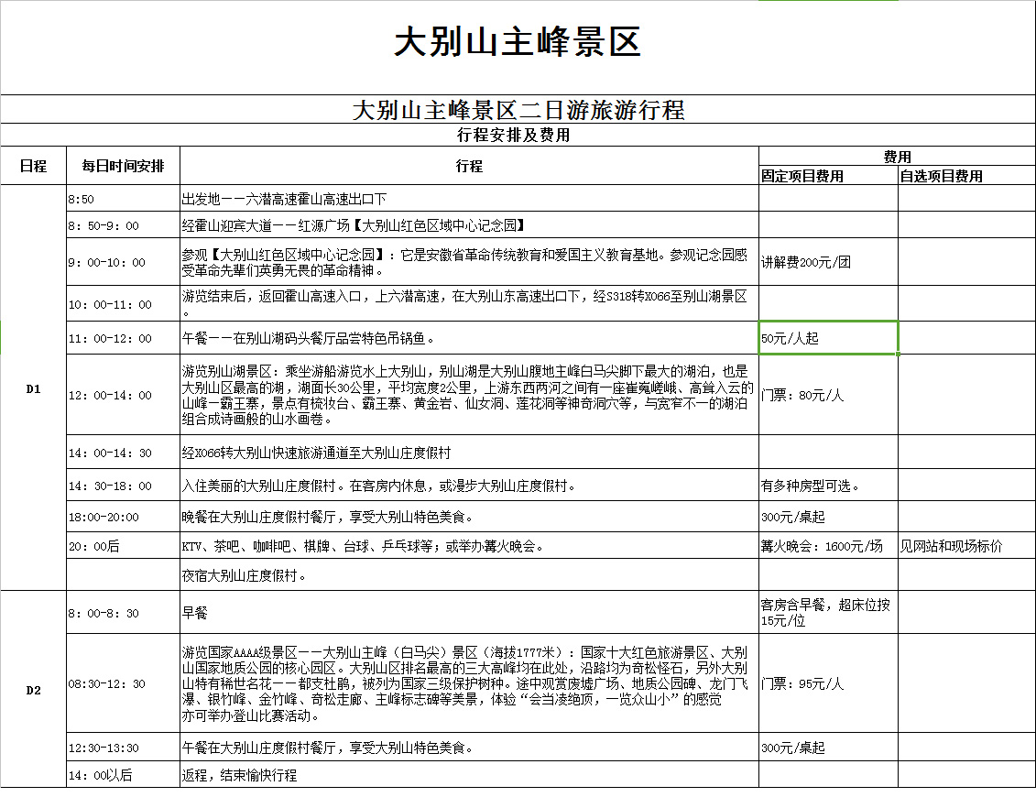Select time cell 12: 00-14: 00
The height and width of the screenshot is (797, 1036).
tap(123, 395)
